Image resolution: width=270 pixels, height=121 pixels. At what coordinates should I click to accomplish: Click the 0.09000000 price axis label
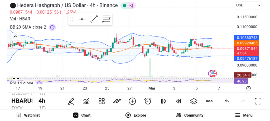tap(247, 65)
